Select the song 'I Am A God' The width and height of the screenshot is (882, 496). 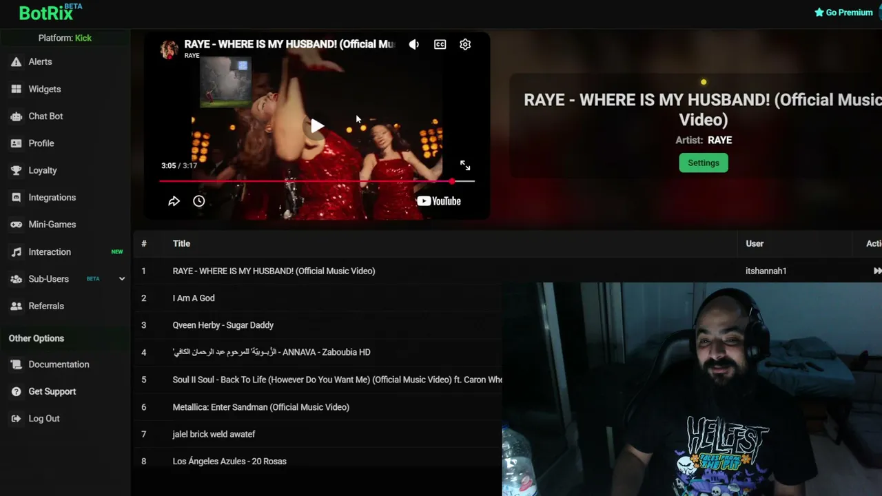194,298
